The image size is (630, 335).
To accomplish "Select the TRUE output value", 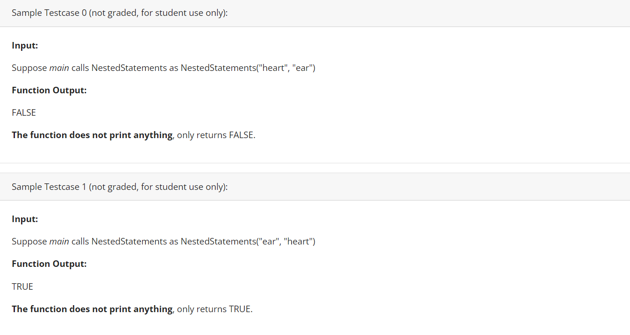I will pyautogui.click(x=22, y=286).
